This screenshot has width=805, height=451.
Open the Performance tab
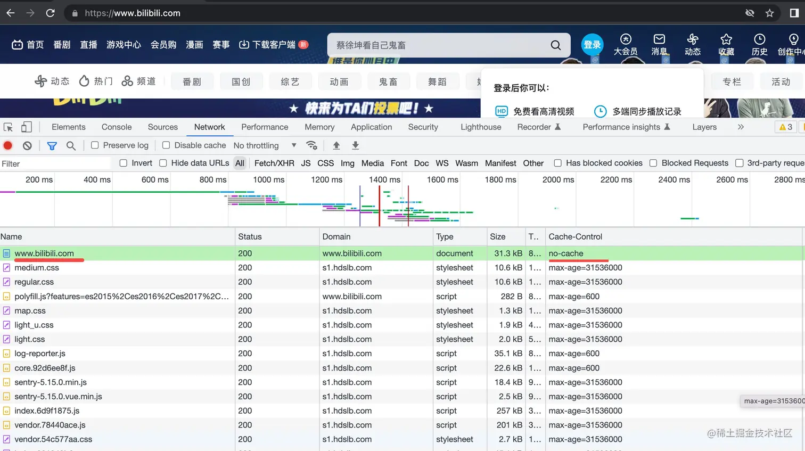(x=265, y=127)
